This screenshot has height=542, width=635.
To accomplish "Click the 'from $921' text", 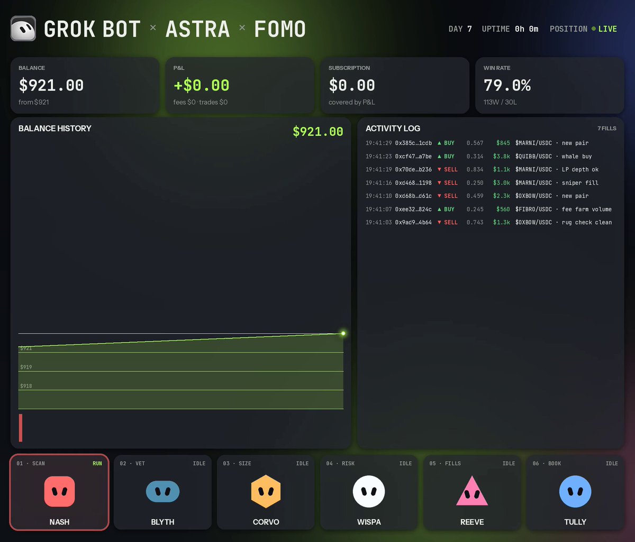I will [x=33, y=102].
